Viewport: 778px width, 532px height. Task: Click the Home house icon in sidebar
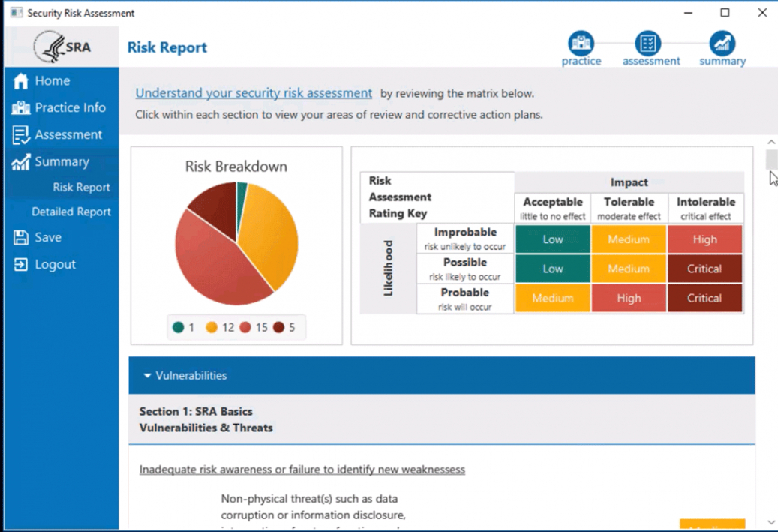tap(20, 81)
